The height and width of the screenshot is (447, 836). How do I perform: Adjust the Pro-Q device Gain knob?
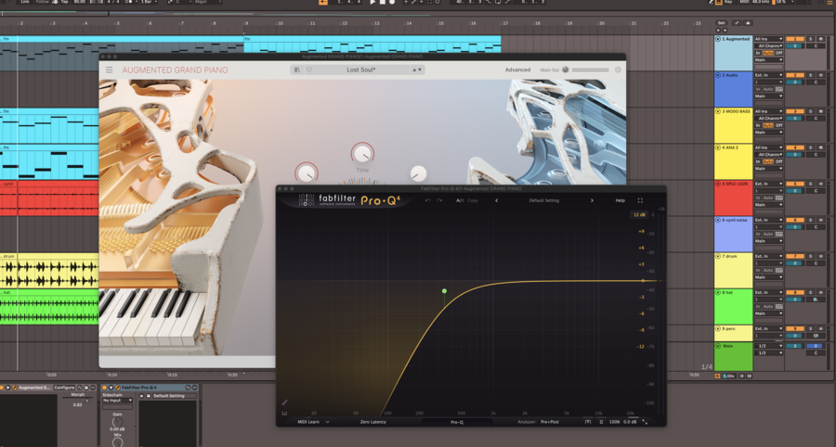[x=117, y=422]
